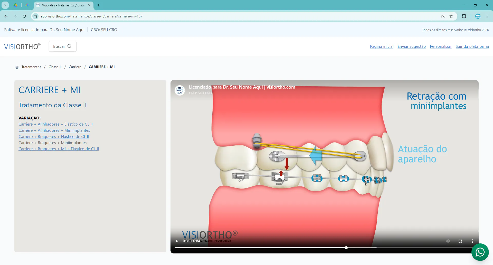Open Carriere + Alinhadores + Miniimplantes variation
493x265 pixels.
[x=54, y=130]
